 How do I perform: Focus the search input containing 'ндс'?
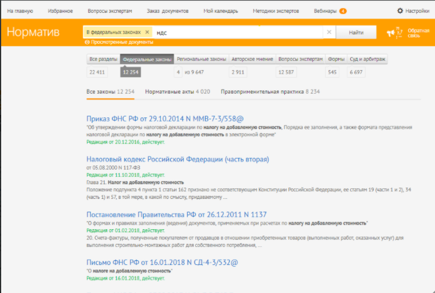(x=238, y=33)
